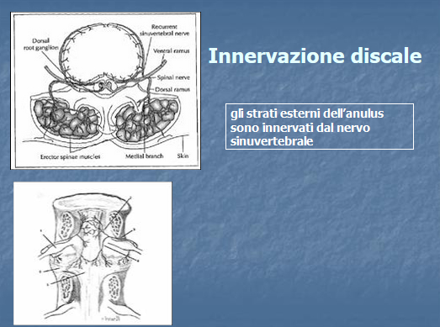This screenshot has width=440, height=327.
Task: Click the 'Dorsal ramus' label
Action: click(x=172, y=89)
